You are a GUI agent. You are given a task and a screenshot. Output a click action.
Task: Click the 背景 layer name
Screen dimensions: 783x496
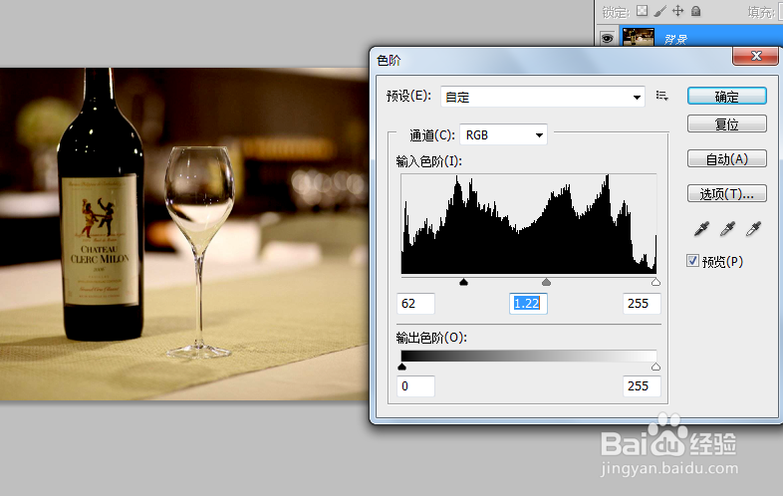coord(675,39)
